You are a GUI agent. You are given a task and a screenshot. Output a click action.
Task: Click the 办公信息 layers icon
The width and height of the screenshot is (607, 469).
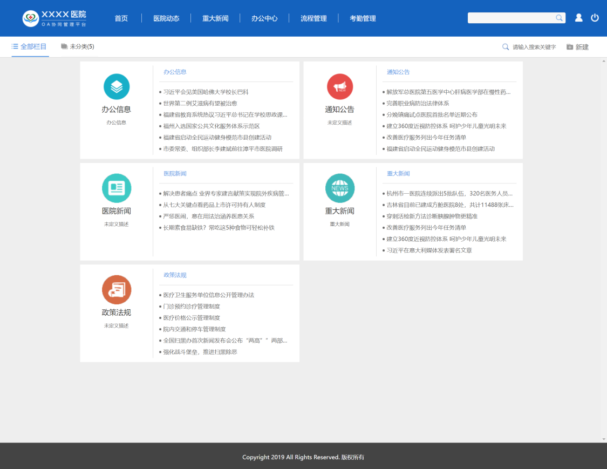pos(117,86)
